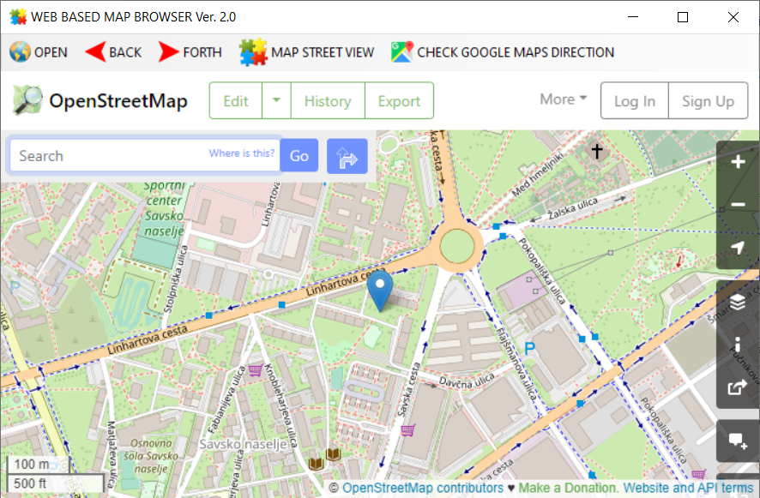Click the Davčna ulica street label
The width and height of the screenshot is (760, 498).
click(467, 381)
